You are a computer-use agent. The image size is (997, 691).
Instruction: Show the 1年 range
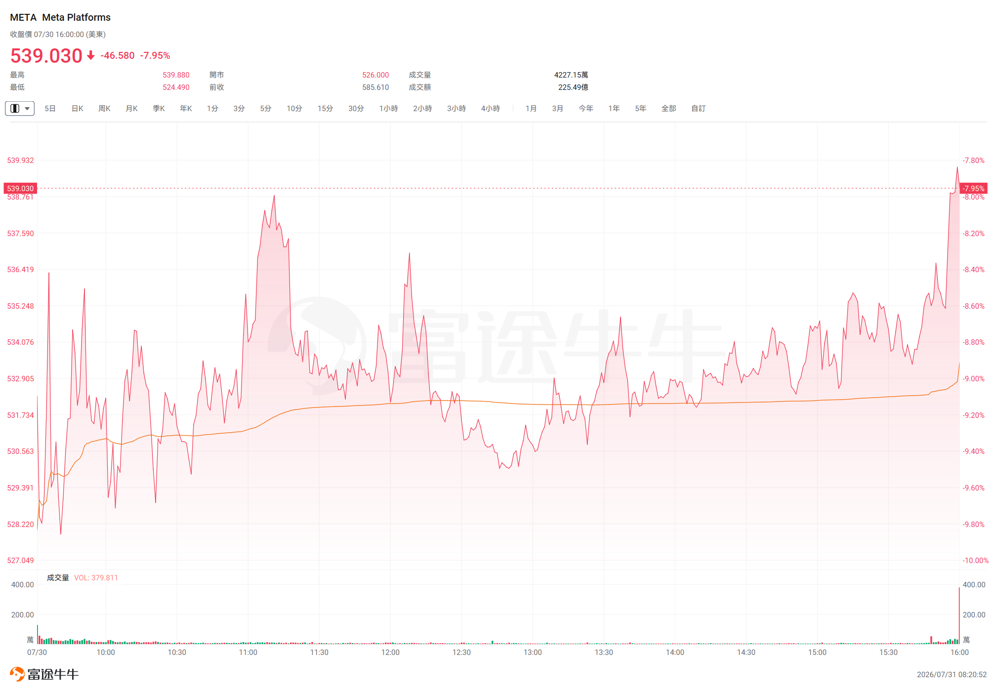pyautogui.click(x=614, y=108)
